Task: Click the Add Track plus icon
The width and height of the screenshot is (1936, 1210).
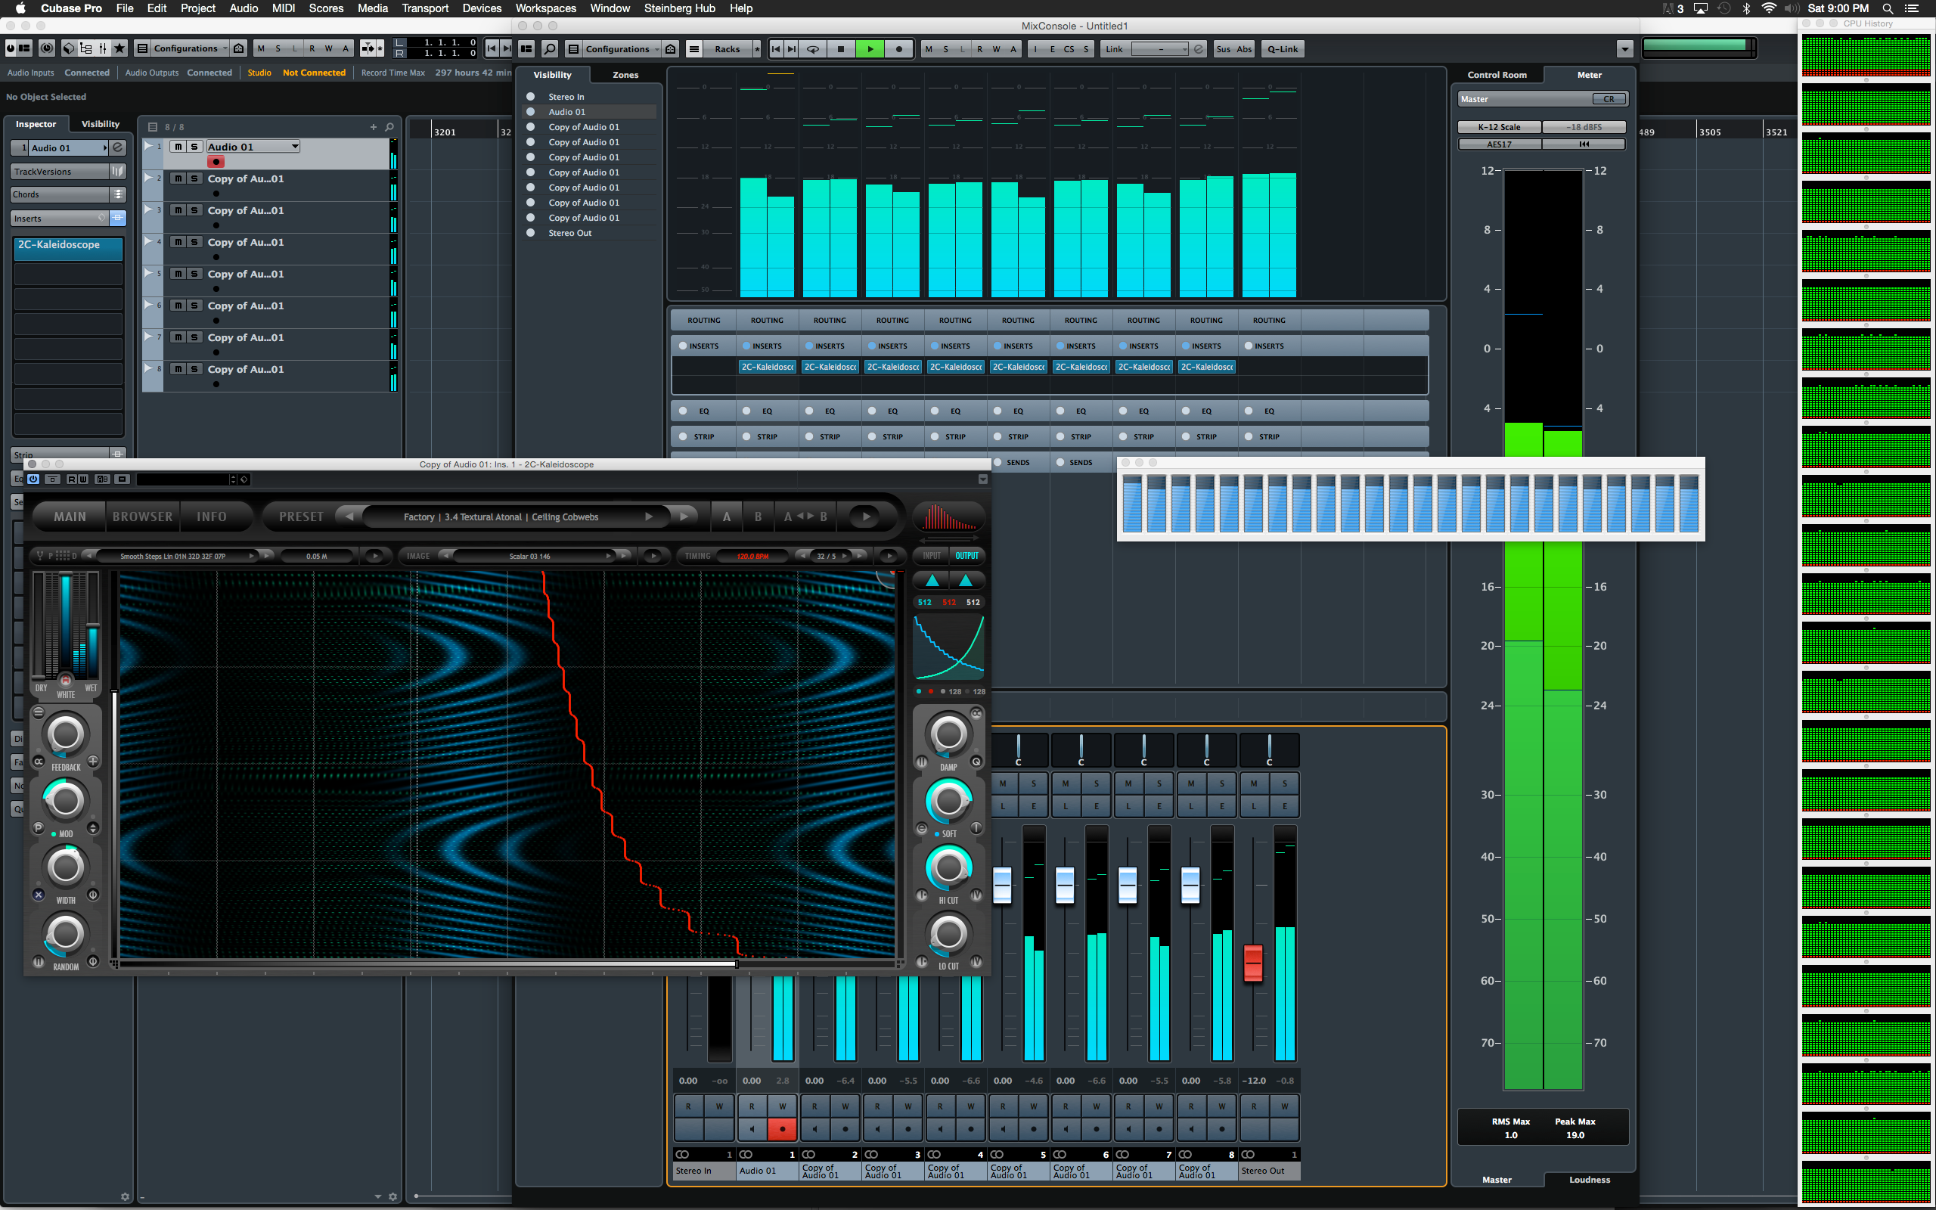Action: 373,126
